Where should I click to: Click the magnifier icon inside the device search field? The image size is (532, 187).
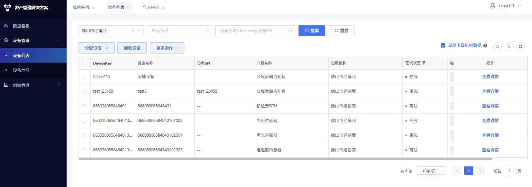pyautogui.click(x=290, y=31)
